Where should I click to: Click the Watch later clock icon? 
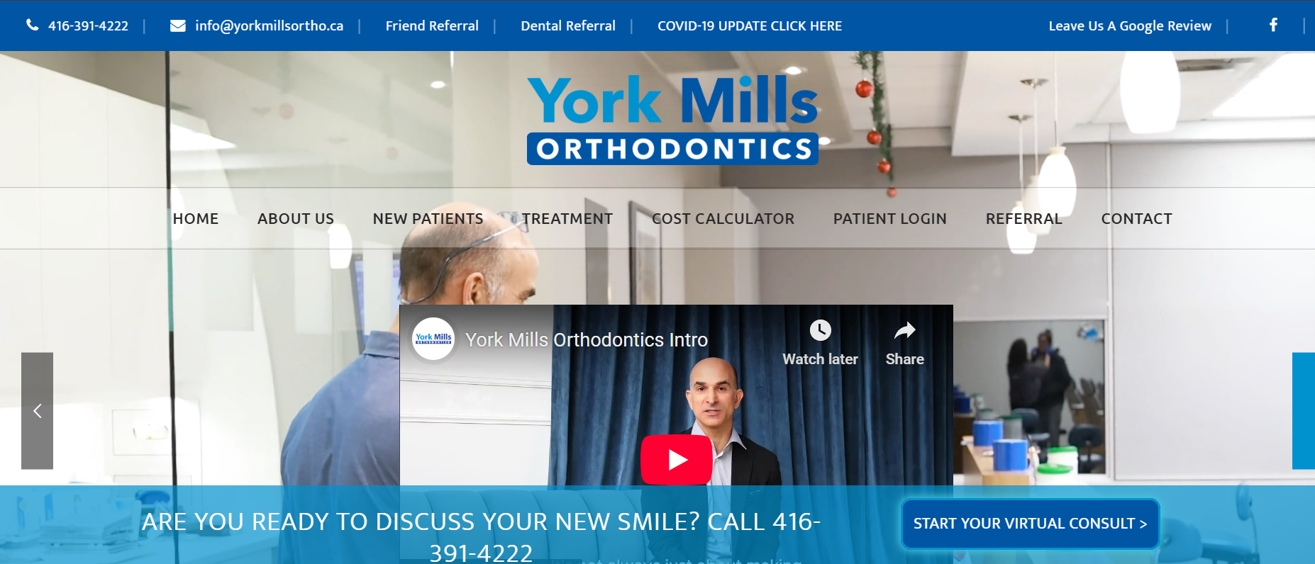pyautogui.click(x=821, y=330)
